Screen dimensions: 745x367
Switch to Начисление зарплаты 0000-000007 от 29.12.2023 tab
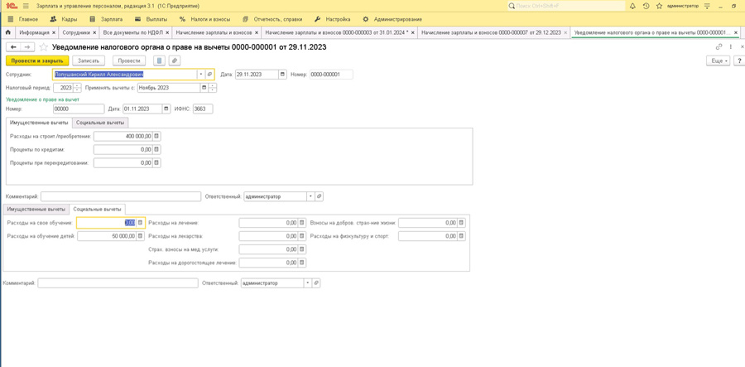pyautogui.click(x=491, y=32)
